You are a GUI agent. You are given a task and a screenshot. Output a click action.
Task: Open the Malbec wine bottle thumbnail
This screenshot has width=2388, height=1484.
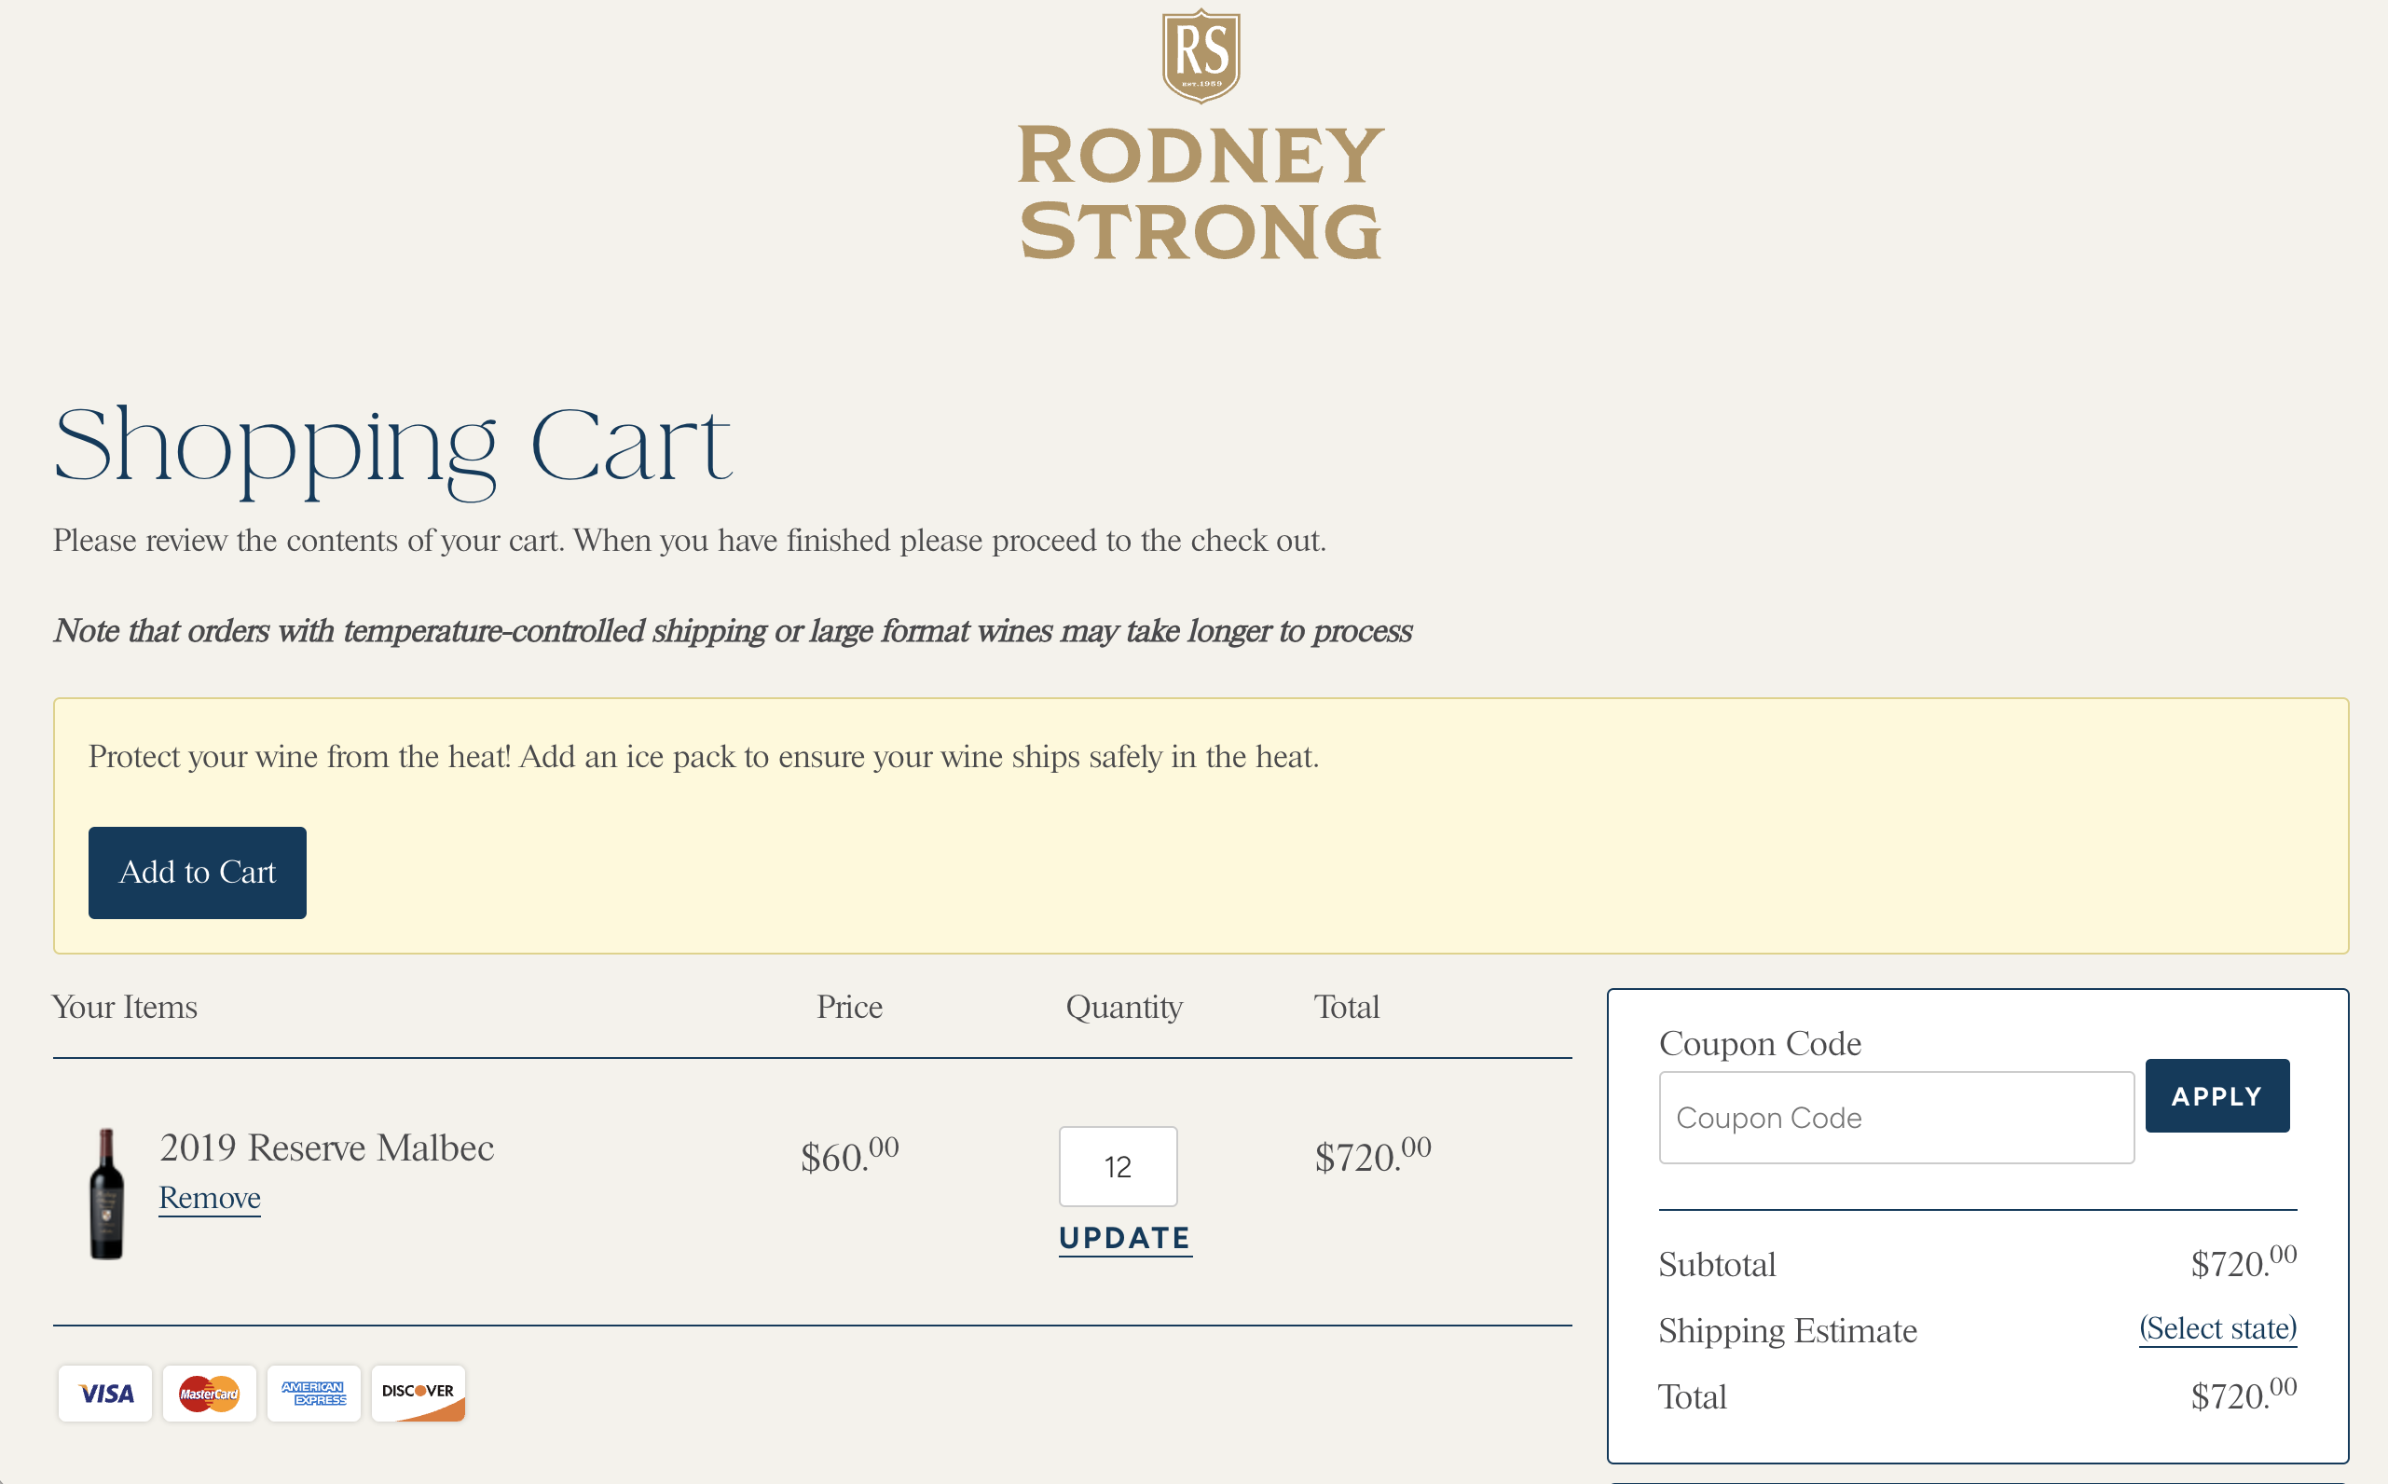[x=107, y=1192]
